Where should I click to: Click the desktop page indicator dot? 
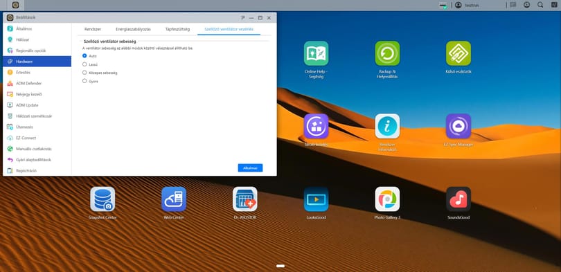280,266
